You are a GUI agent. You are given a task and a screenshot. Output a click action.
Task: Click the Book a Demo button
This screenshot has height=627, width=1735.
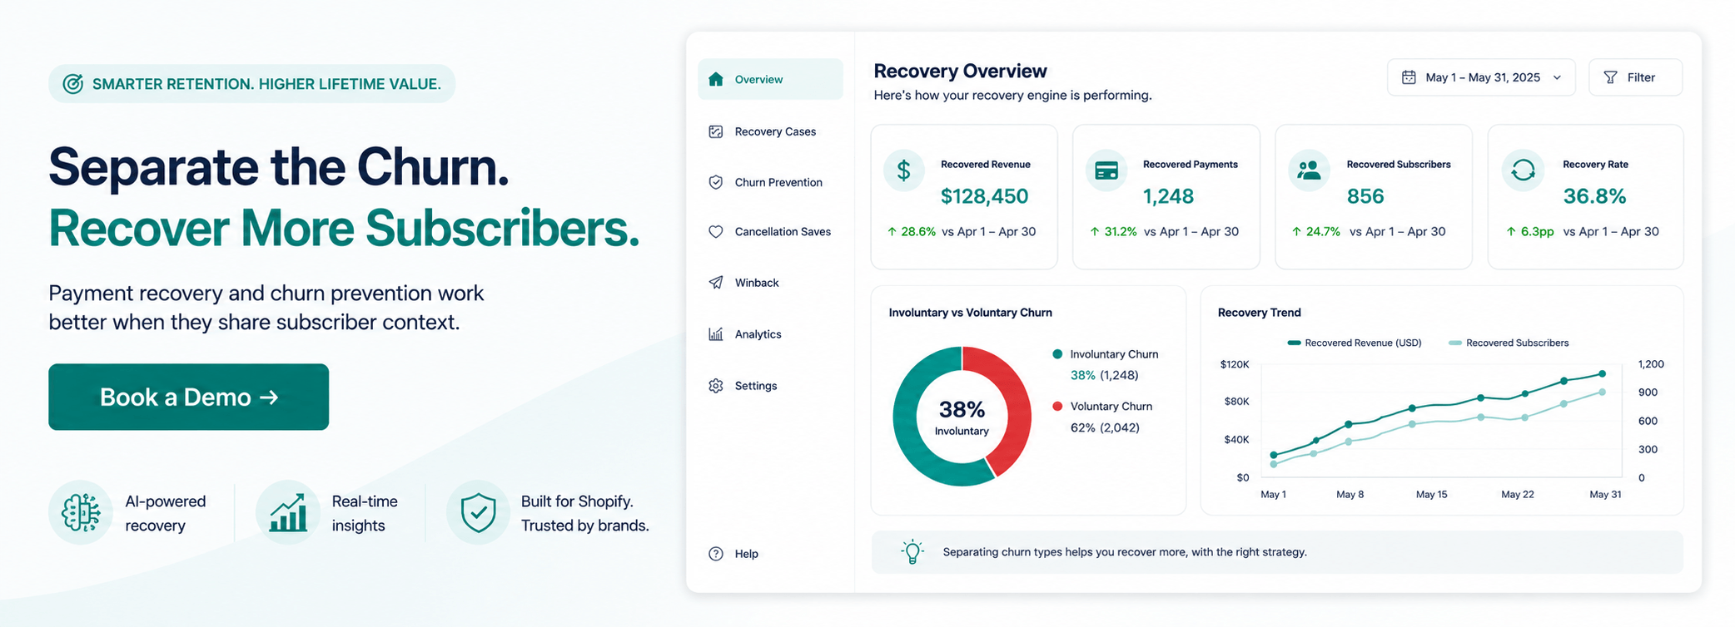(189, 397)
